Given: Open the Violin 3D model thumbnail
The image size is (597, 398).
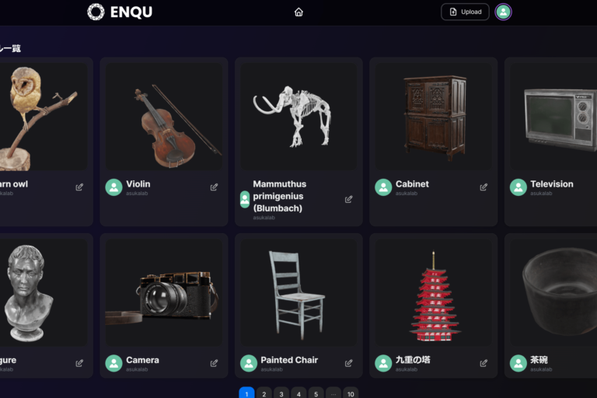Looking at the screenshot, I should [x=164, y=117].
